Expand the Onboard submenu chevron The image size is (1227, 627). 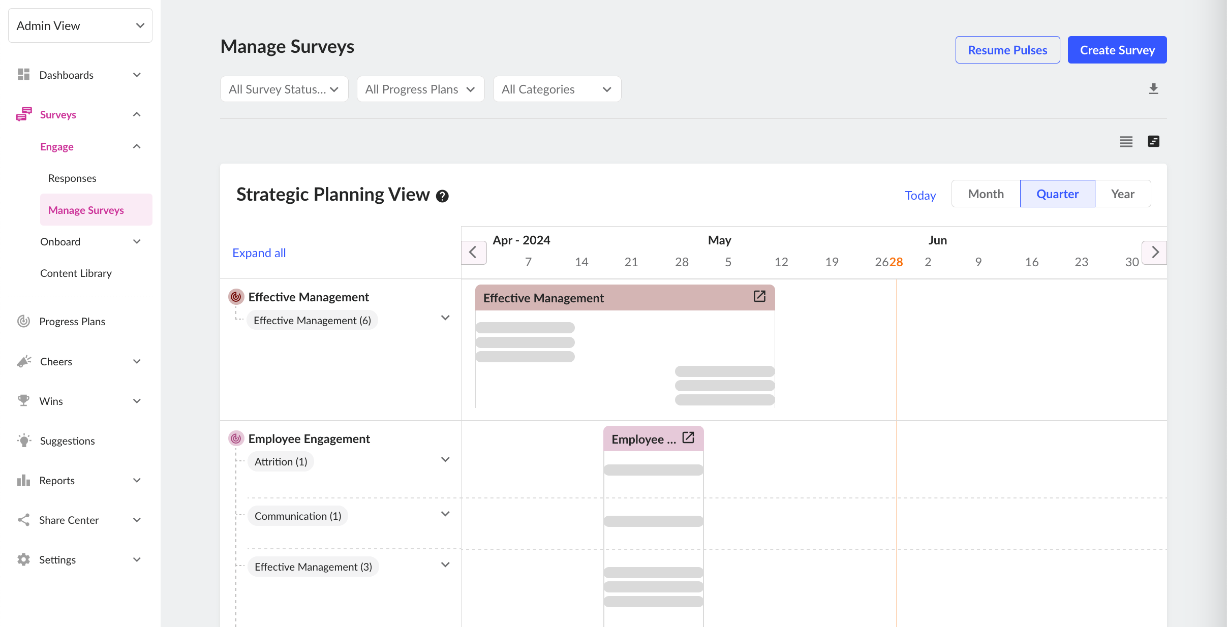click(137, 241)
